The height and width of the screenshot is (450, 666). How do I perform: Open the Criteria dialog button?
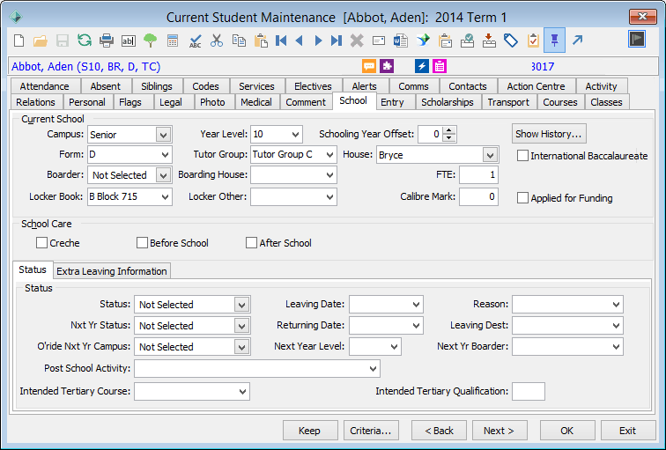coord(371,431)
